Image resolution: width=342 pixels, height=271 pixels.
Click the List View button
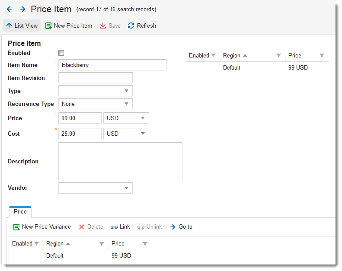(x=22, y=26)
